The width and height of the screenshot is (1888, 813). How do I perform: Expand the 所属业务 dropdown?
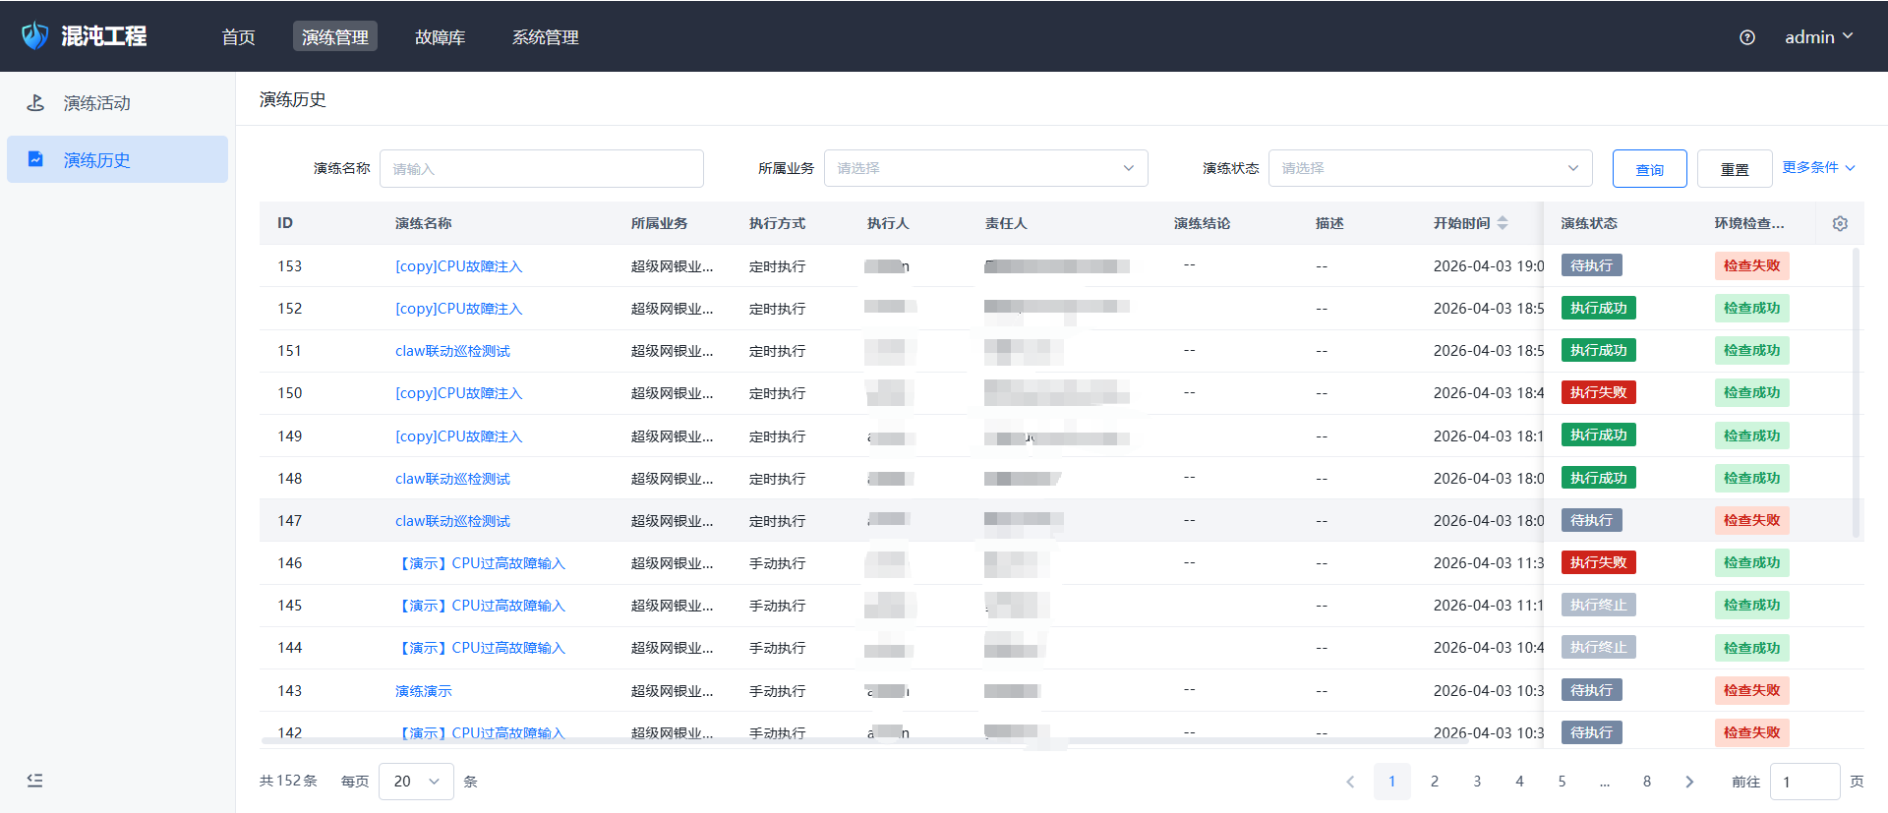985,168
